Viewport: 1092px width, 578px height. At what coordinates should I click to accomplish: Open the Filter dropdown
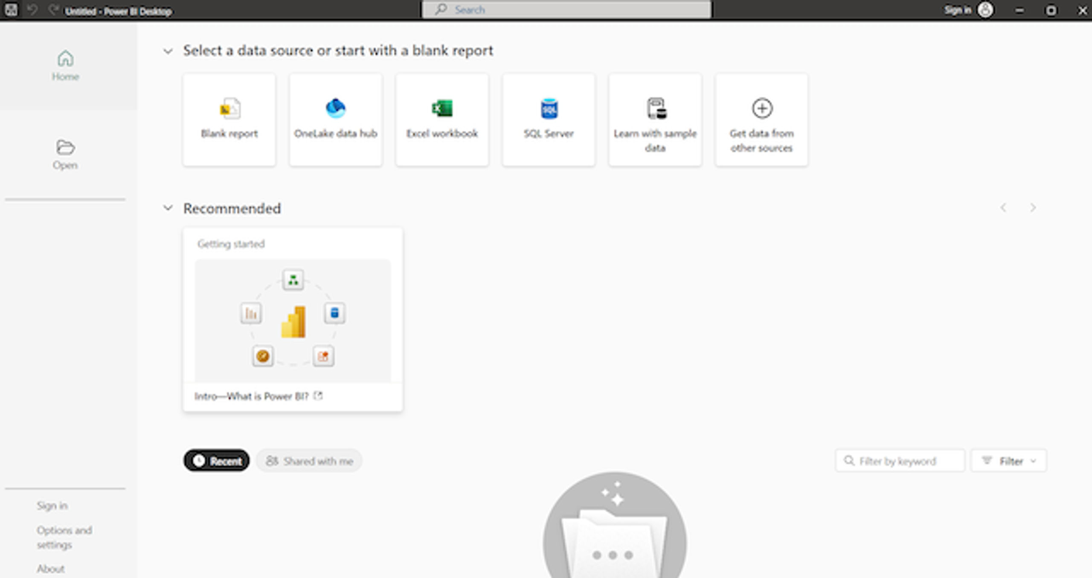click(x=1008, y=461)
